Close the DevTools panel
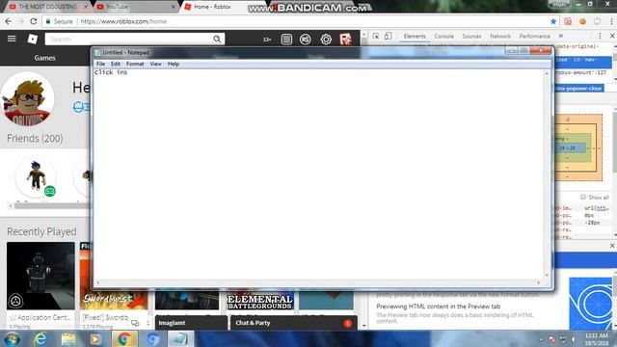Screen dimensions: 617x347 tap(612, 36)
